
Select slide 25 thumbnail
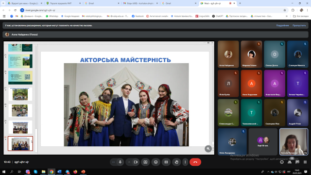pyautogui.click(x=20, y=61)
